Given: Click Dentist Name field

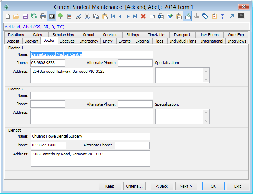Looking at the screenshot, I should 91,137.
